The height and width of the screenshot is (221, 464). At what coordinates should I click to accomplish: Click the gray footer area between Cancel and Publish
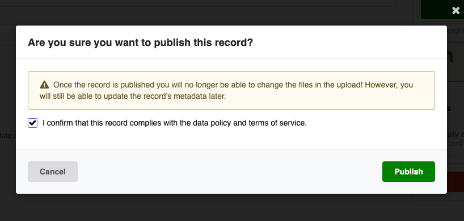tap(230, 172)
